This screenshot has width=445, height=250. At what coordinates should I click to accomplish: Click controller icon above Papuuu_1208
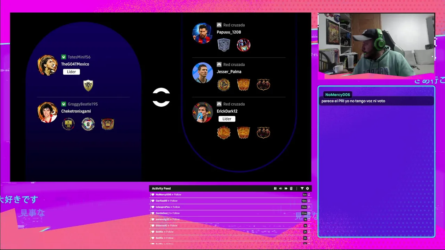click(219, 25)
